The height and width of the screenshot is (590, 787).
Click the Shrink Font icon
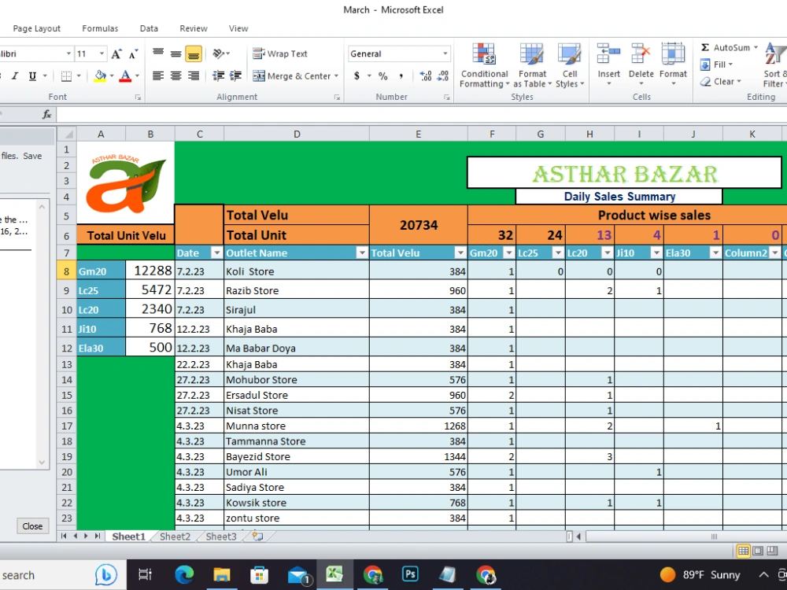pos(133,53)
